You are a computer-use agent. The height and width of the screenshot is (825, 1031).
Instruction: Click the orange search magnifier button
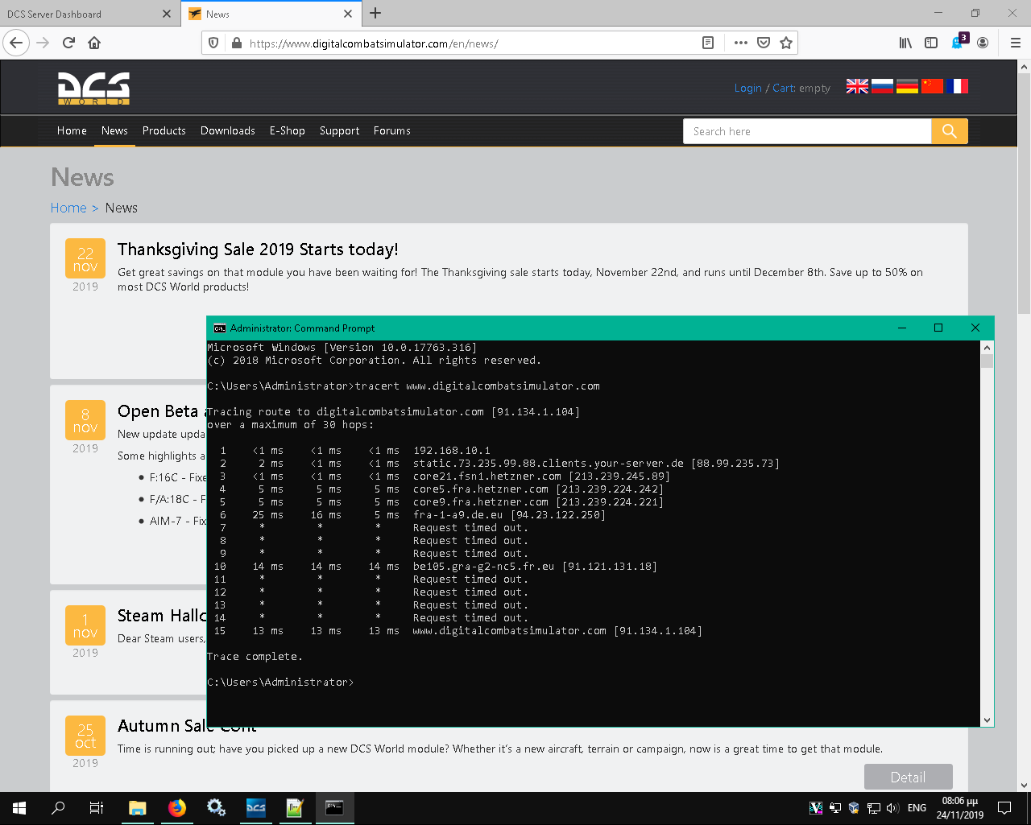click(x=950, y=131)
